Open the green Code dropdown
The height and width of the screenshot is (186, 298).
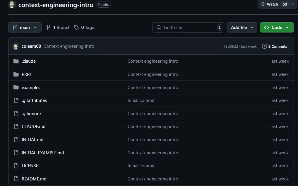pos(277,28)
